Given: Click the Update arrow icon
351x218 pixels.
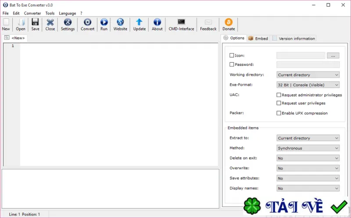Looking at the screenshot, I should [x=139, y=22].
